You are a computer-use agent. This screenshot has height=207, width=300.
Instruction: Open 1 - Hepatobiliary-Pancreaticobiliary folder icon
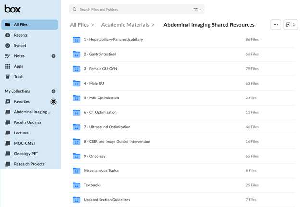tap(76, 39)
